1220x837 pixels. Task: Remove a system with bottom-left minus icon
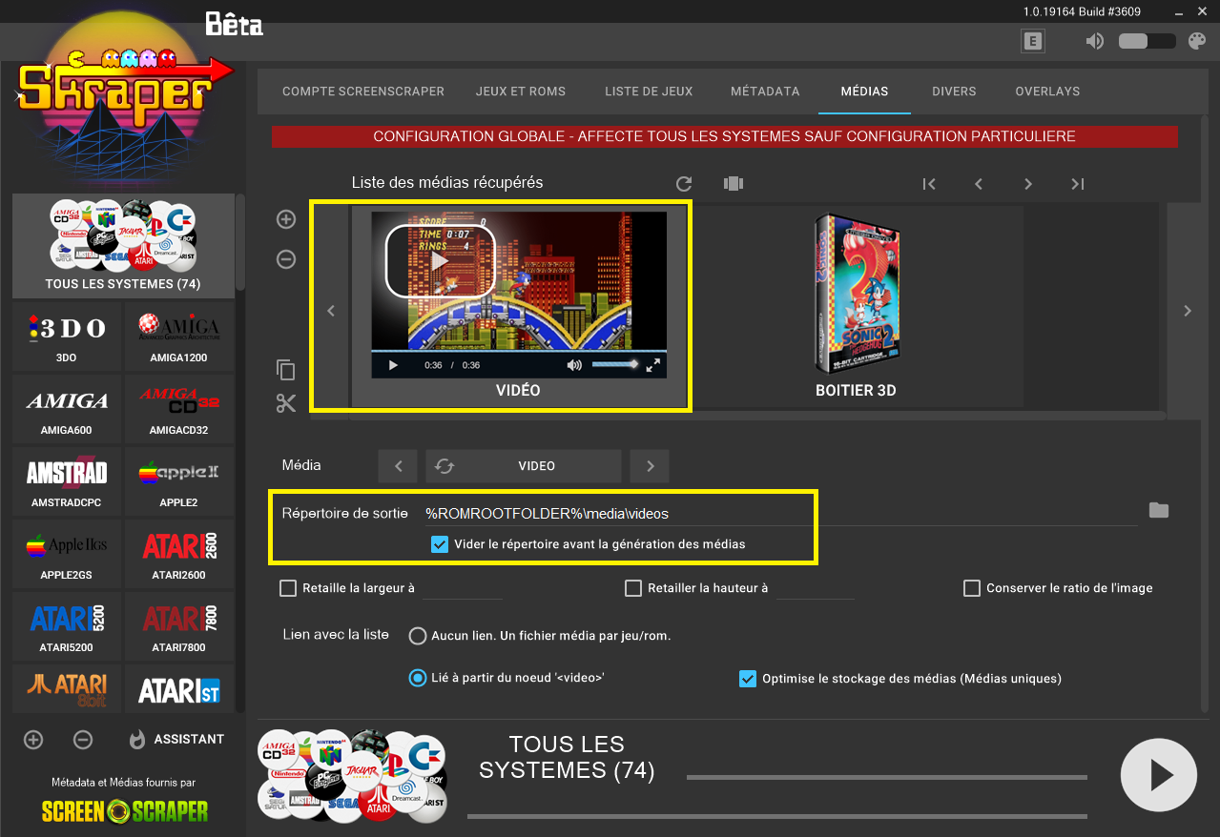(83, 740)
